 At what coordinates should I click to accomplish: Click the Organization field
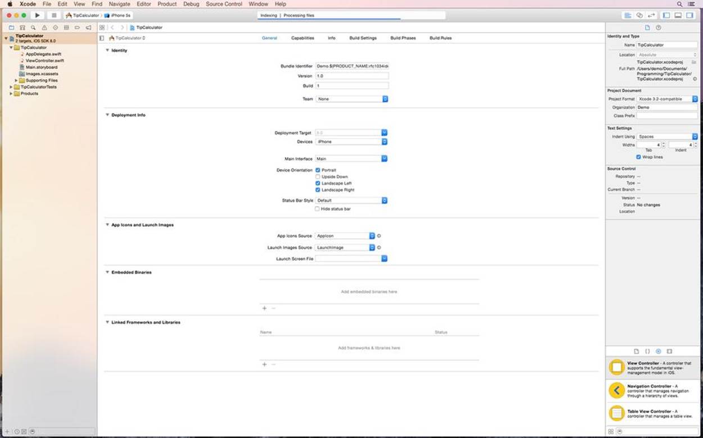667,107
